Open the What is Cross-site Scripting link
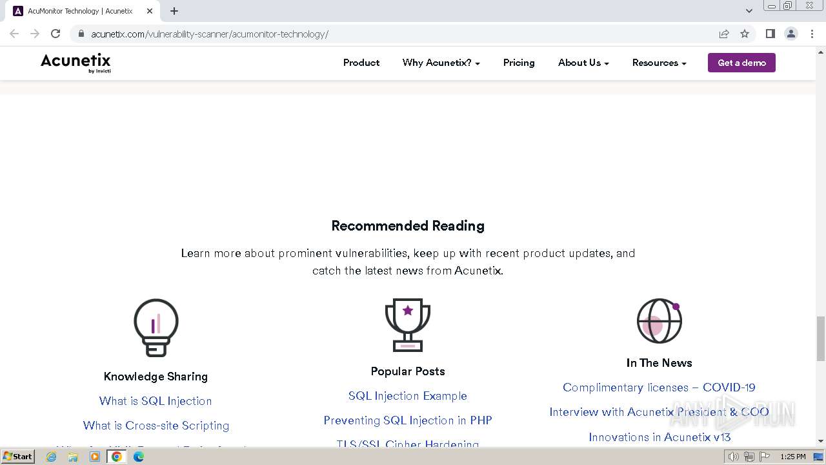The image size is (826, 465). coord(156,426)
